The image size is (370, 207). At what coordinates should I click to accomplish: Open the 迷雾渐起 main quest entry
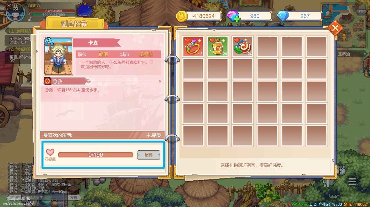point(20,31)
